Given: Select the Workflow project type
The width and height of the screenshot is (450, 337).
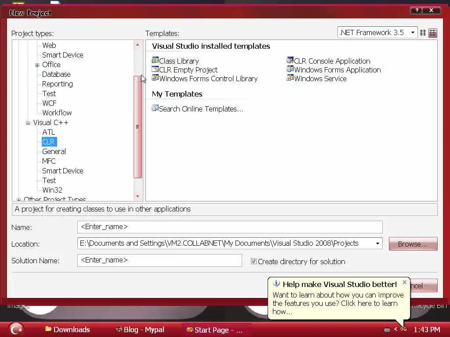Looking at the screenshot, I should 57,113.
